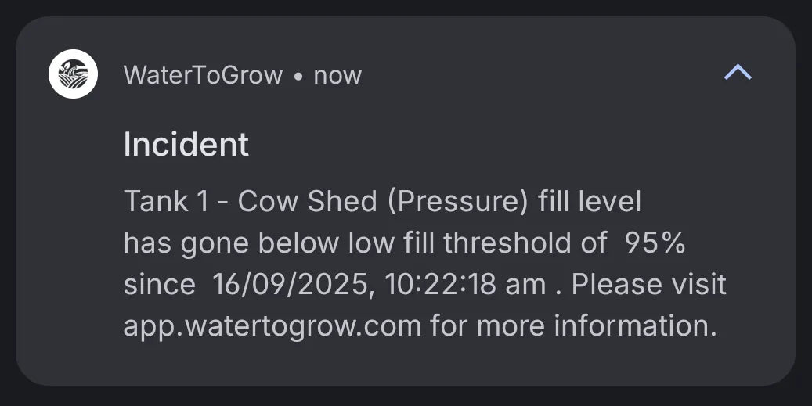Open the app.watertogrow.com link
812x406 pixels.
coord(272,325)
